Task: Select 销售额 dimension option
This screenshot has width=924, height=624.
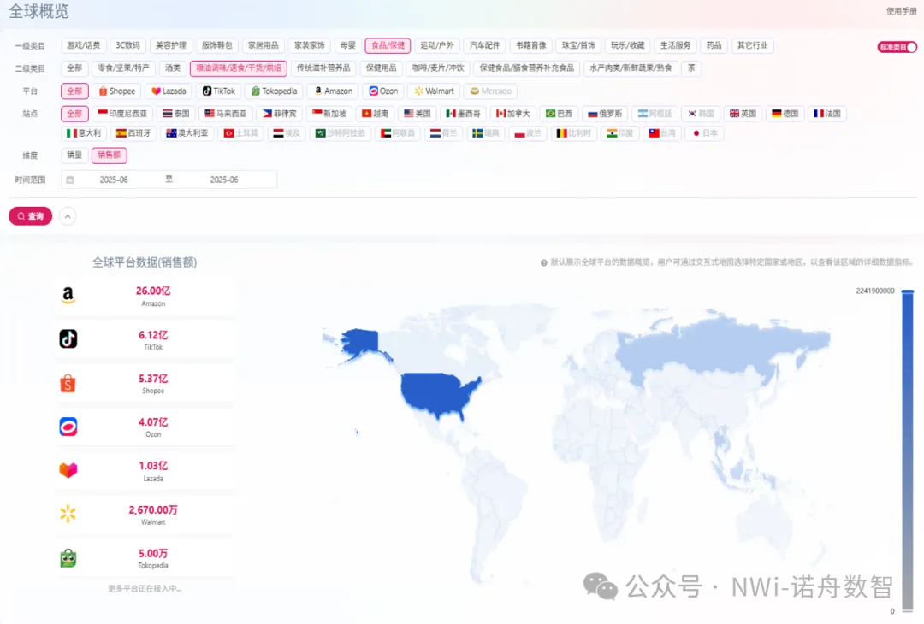Action: (109, 156)
